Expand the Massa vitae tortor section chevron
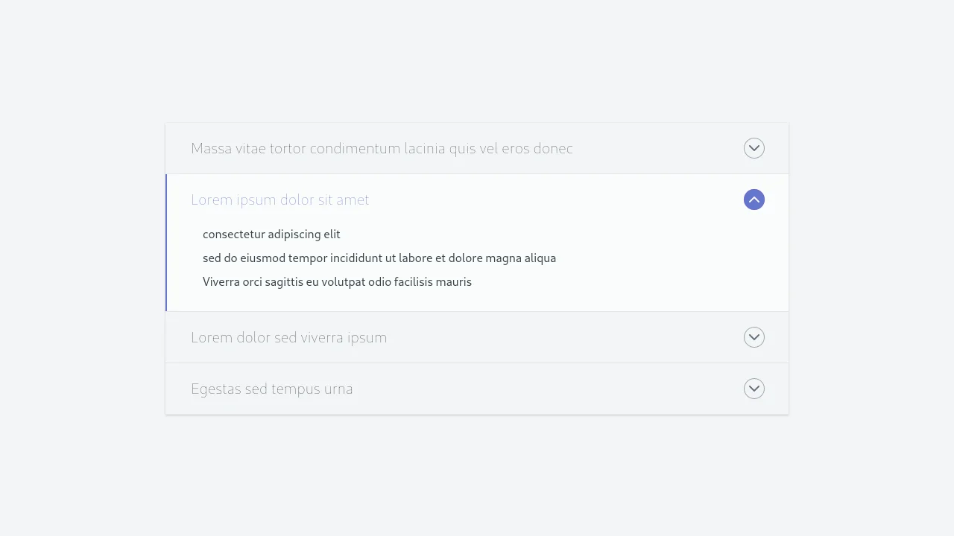 (754, 148)
